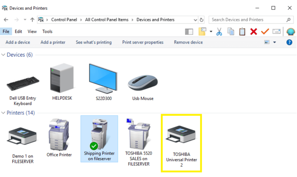Screen dimensions: 297x177
Task: Click Add a printer
Action: (x=53, y=42)
